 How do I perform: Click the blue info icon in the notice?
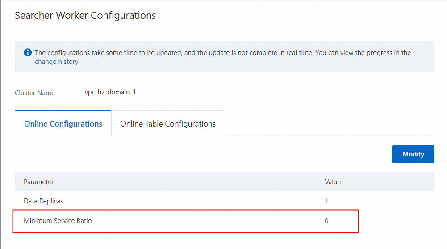point(28,53)
